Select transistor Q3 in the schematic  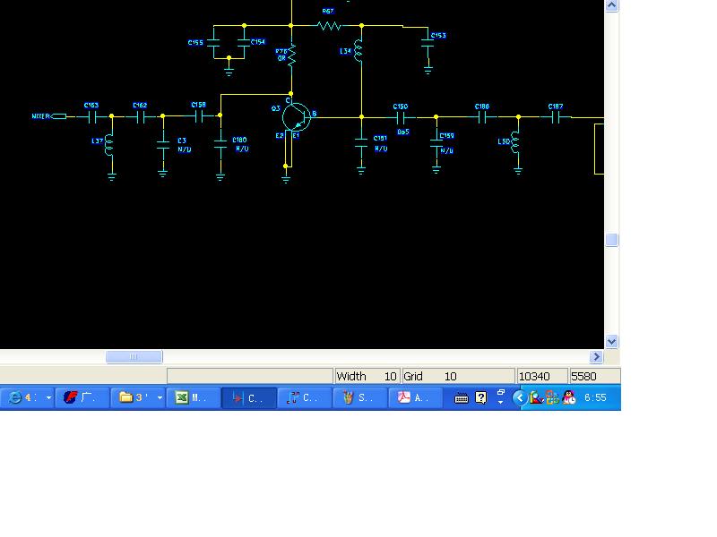296,117
